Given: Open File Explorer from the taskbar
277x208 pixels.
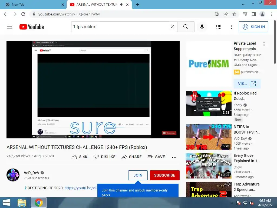Looking at the screenshot, I should click(22, 203).
